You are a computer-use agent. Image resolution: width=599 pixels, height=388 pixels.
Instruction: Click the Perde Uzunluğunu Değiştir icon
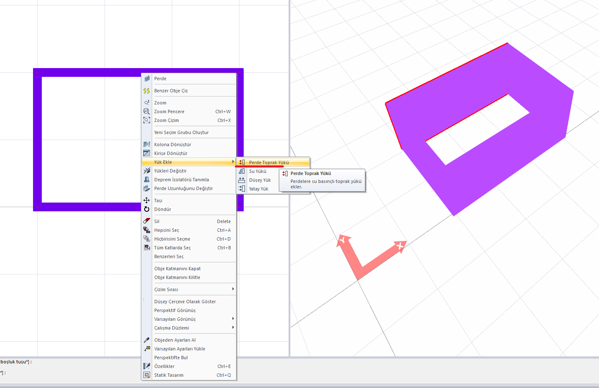tap(147, 188)
